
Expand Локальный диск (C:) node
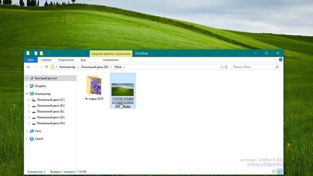point(29,100)
